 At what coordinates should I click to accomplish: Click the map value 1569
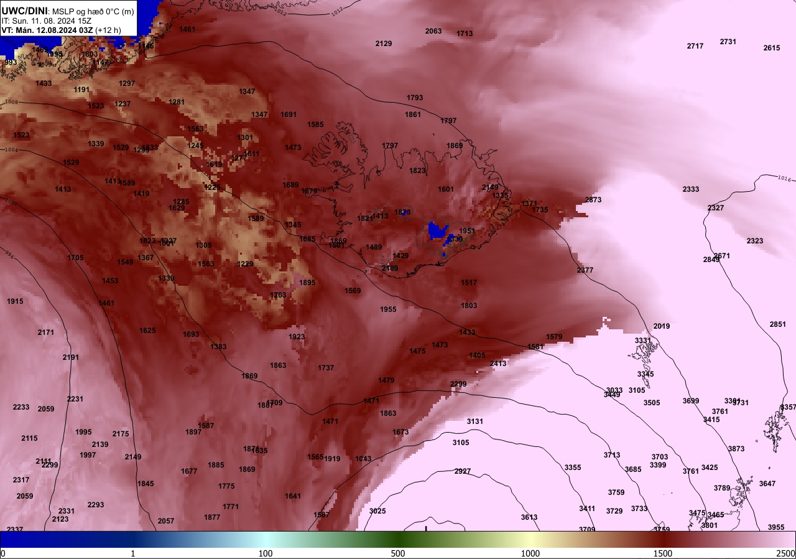pyautogui.click(x=353, y=291)
